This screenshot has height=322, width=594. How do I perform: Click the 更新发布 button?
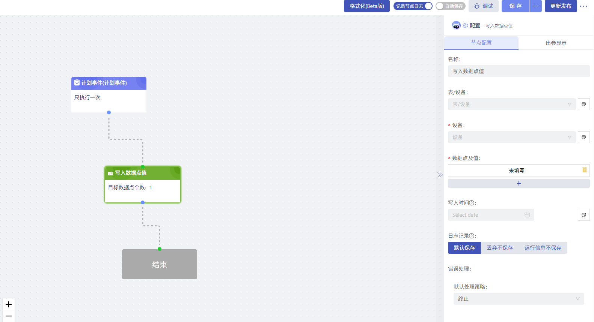pos(561,6)
